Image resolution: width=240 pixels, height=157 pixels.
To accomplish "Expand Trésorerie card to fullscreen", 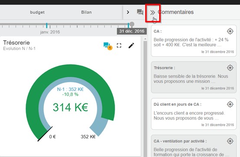I will (119, 45).
